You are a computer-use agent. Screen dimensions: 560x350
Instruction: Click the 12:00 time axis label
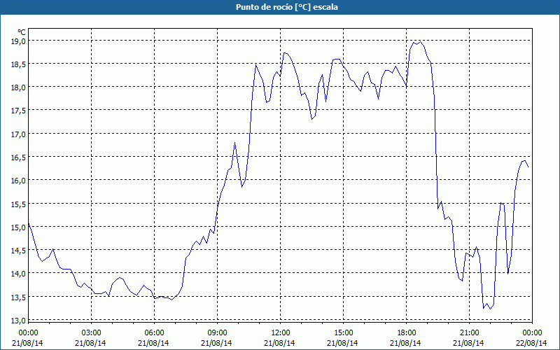click(x=281, y=333)
